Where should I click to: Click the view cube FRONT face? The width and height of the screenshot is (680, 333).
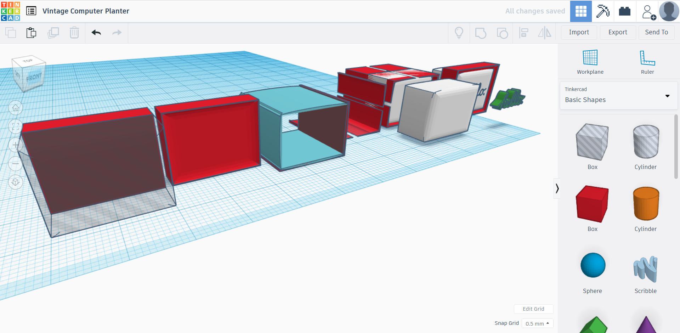34,78
